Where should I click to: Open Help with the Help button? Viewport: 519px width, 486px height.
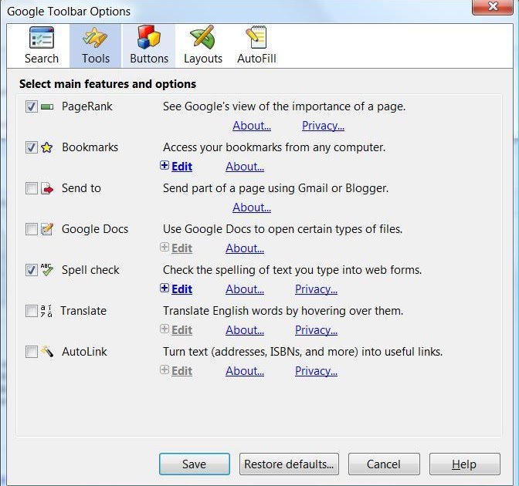pos(465,464)
